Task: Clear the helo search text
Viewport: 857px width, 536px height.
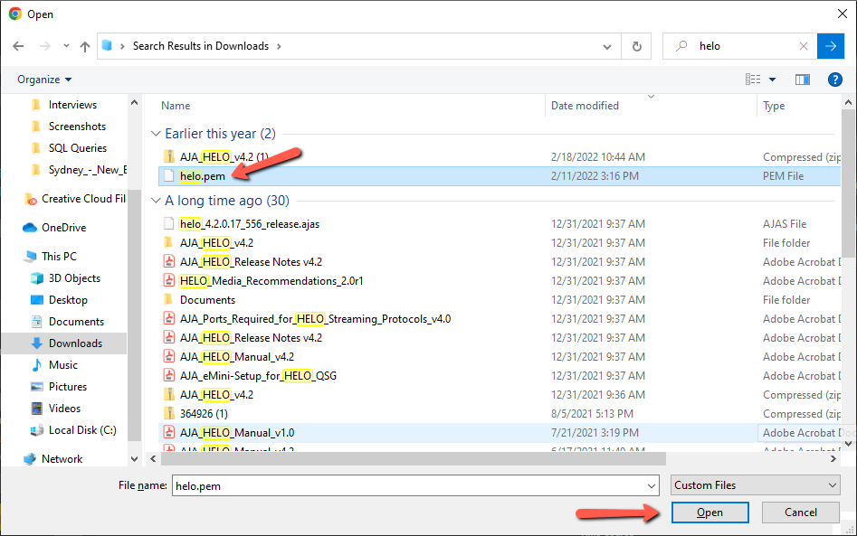Action: coord(804,46)
